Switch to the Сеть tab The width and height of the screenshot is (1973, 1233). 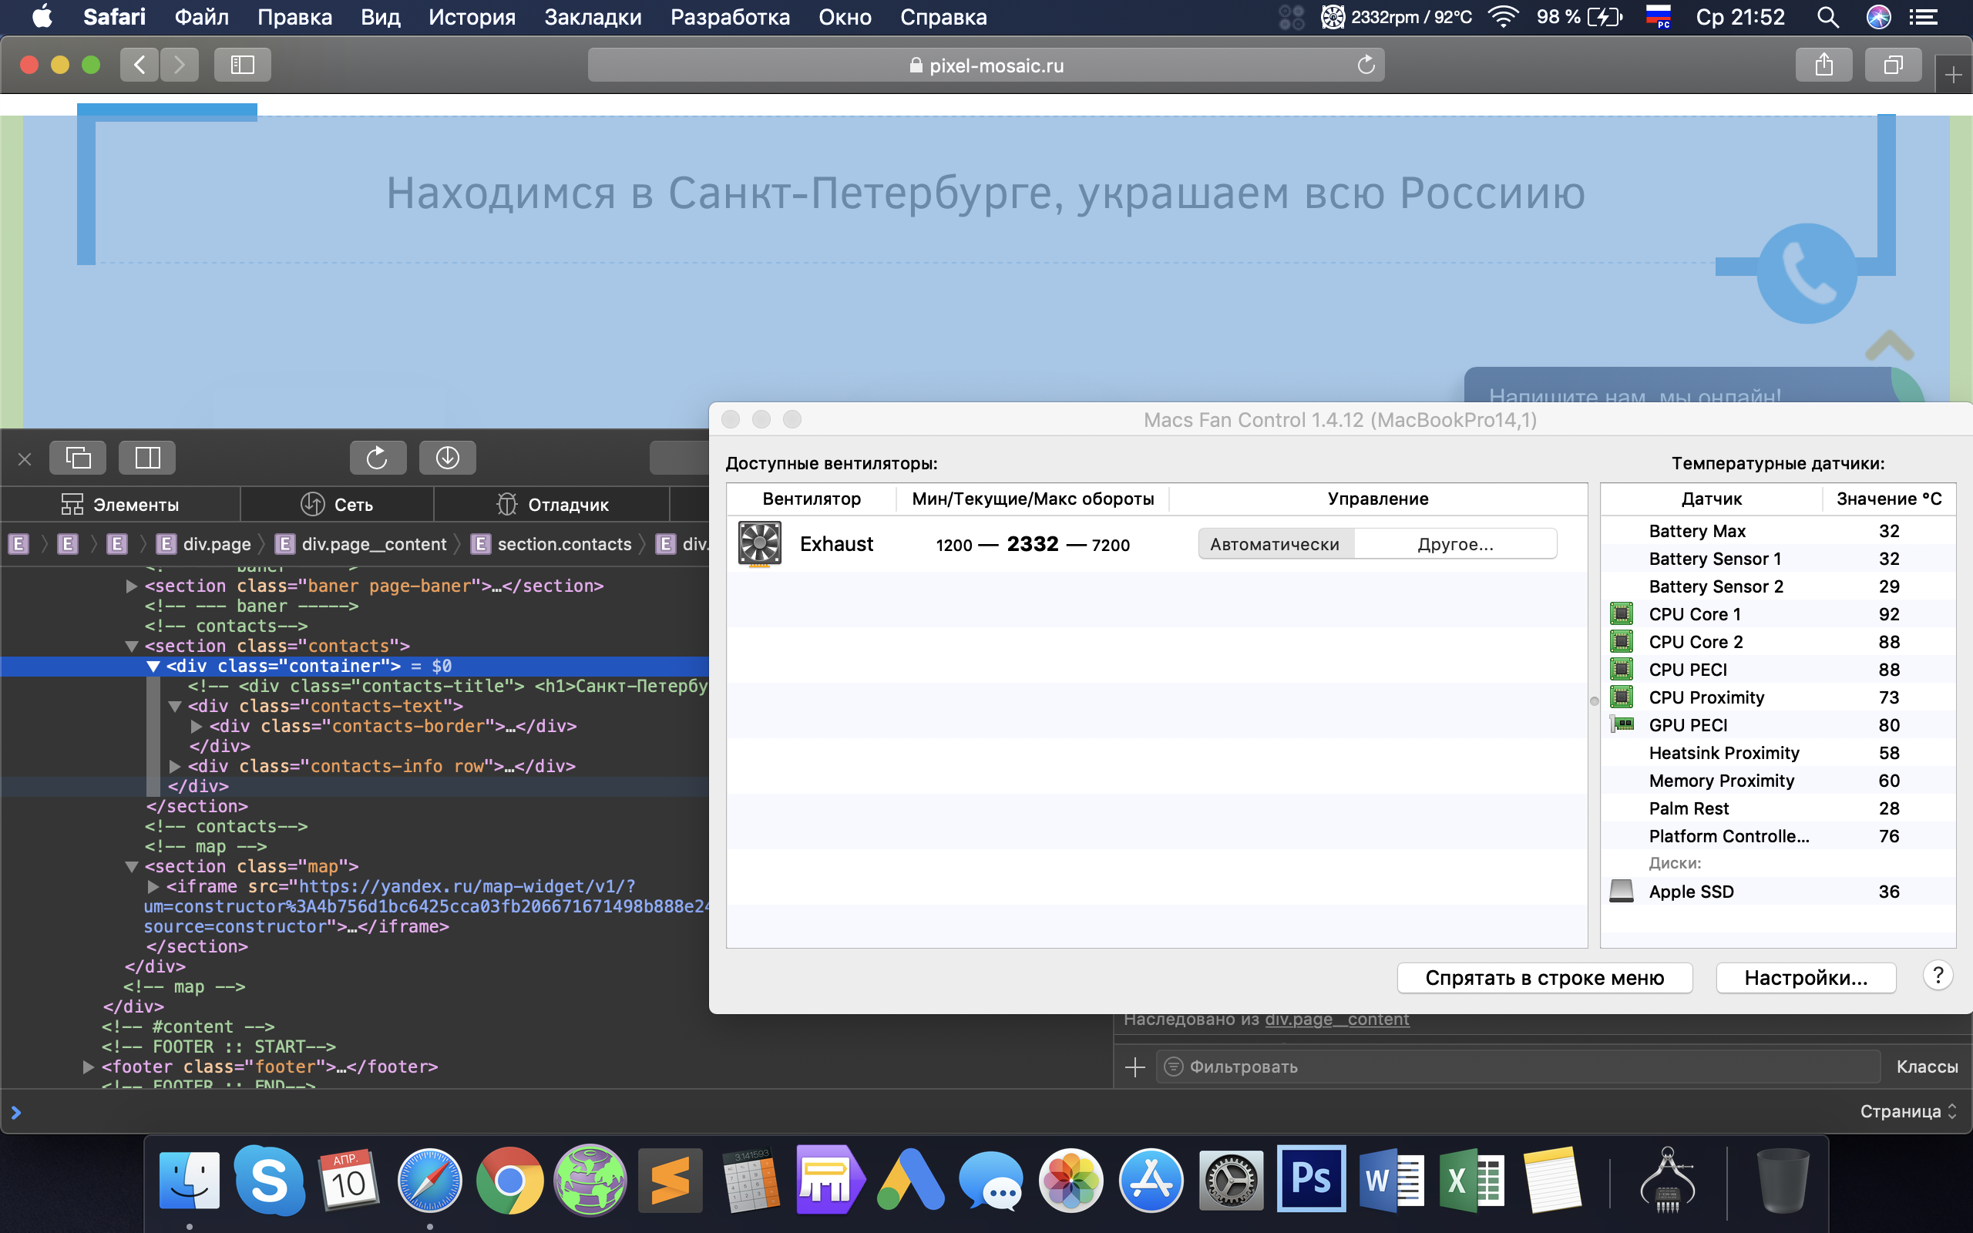[x=337, y=504]
